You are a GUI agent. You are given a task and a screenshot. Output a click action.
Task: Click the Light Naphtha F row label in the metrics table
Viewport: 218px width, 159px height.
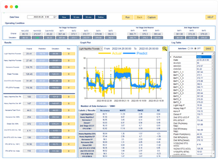pyautogui.click(x=87, y=114)
